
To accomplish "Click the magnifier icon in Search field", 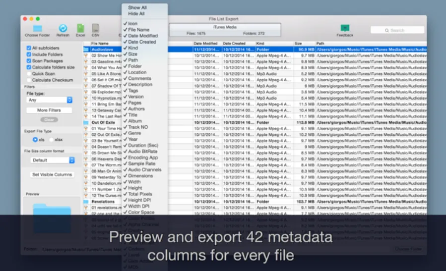I will [387, 30].
